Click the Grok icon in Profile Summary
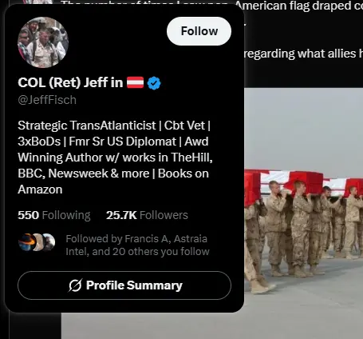The width and height of the screenshot is (363, 339). coord(75,285)
